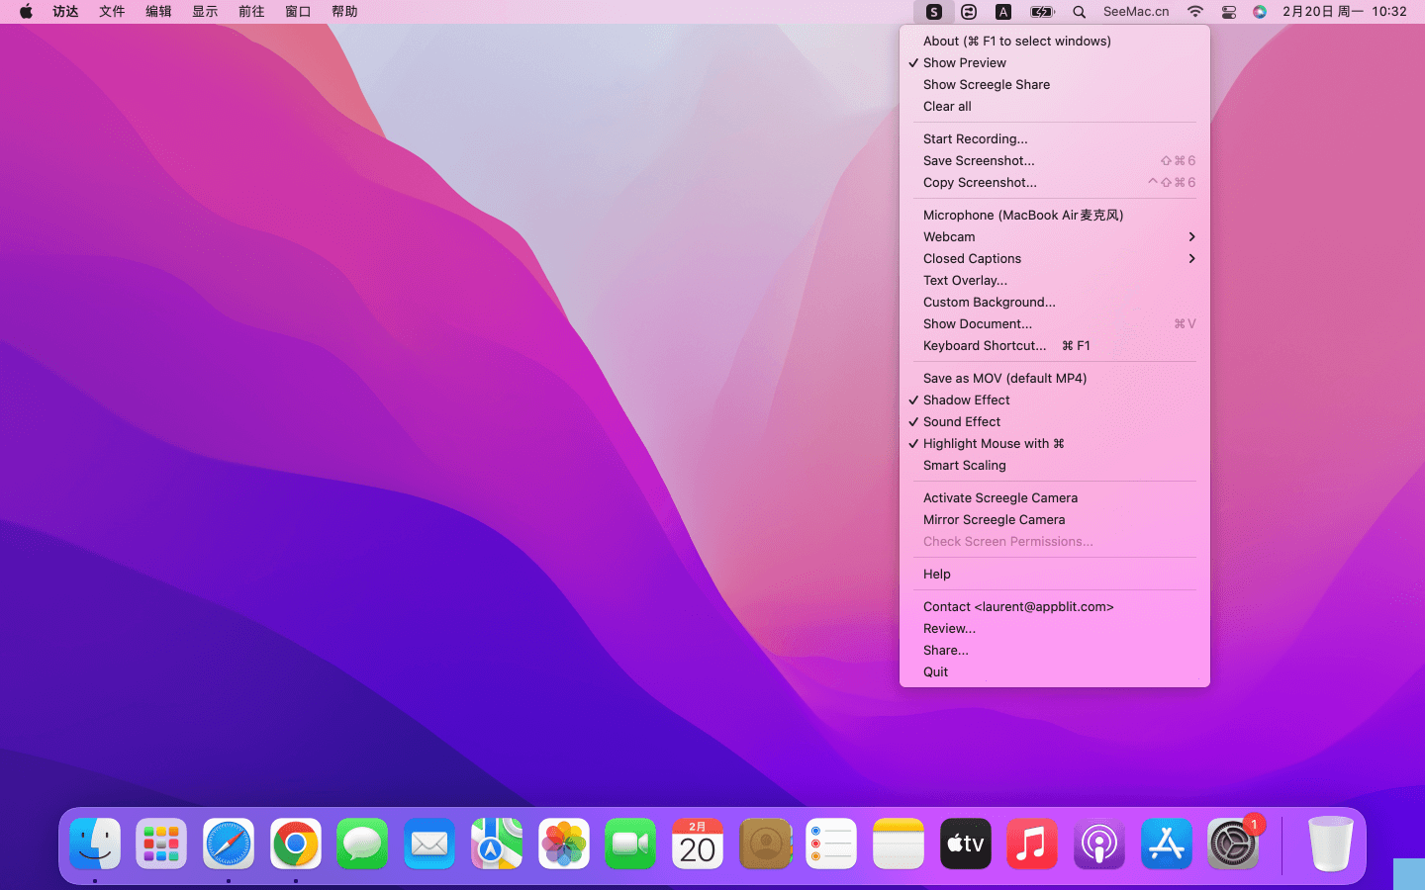Launch Apple TV app in Dock
Image resolution: width=1425 pixels, height=890 pixels.
965,845
